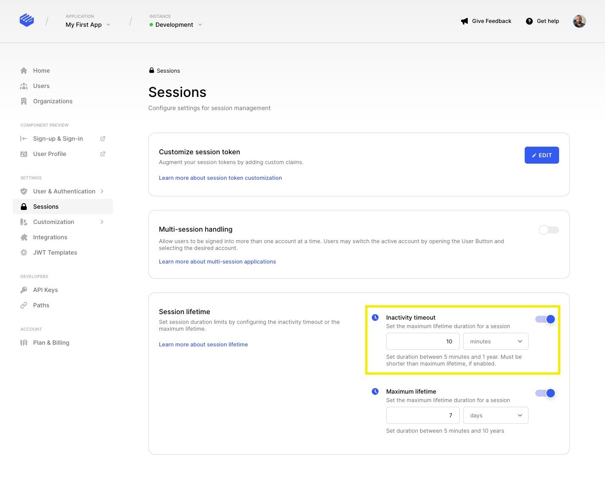Screen dimensions: 605x499
Task: Click the Customize session token heading
Action: pyautogui.click(x=199, y=152)
